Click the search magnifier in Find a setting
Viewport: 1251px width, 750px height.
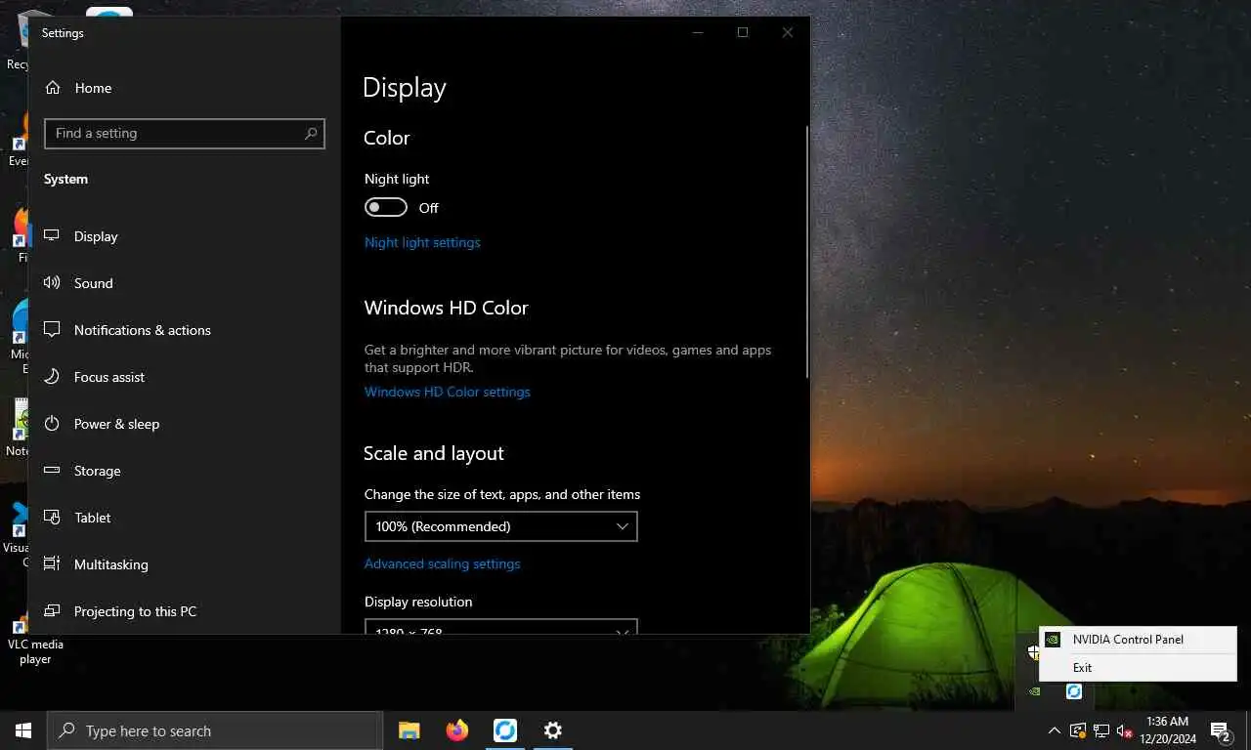(x=311, y=134)
